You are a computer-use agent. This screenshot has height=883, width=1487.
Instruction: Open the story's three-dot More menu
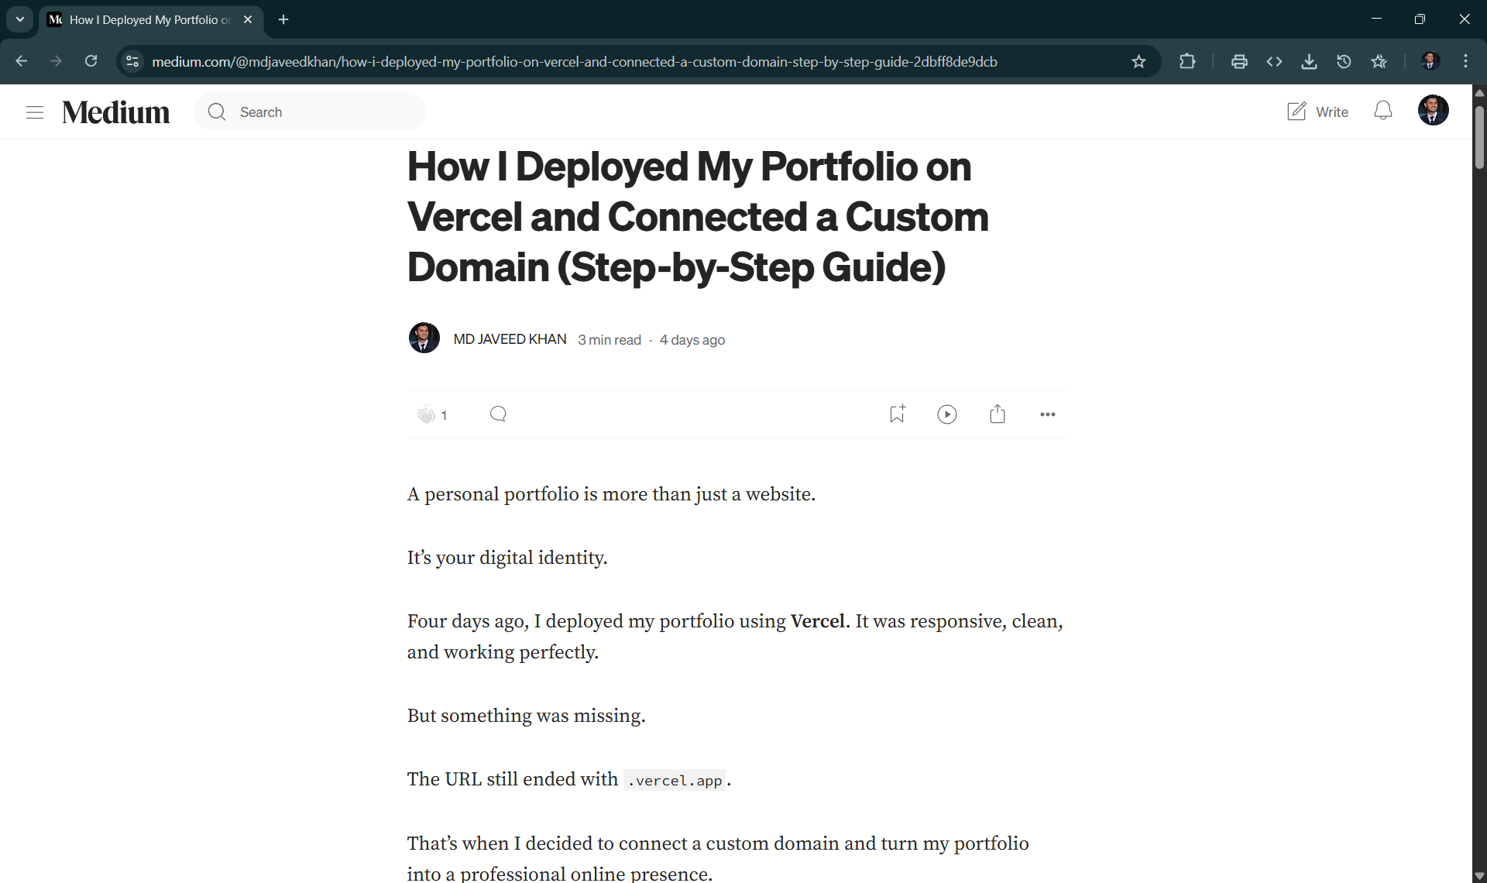(x=1048, y=414)
